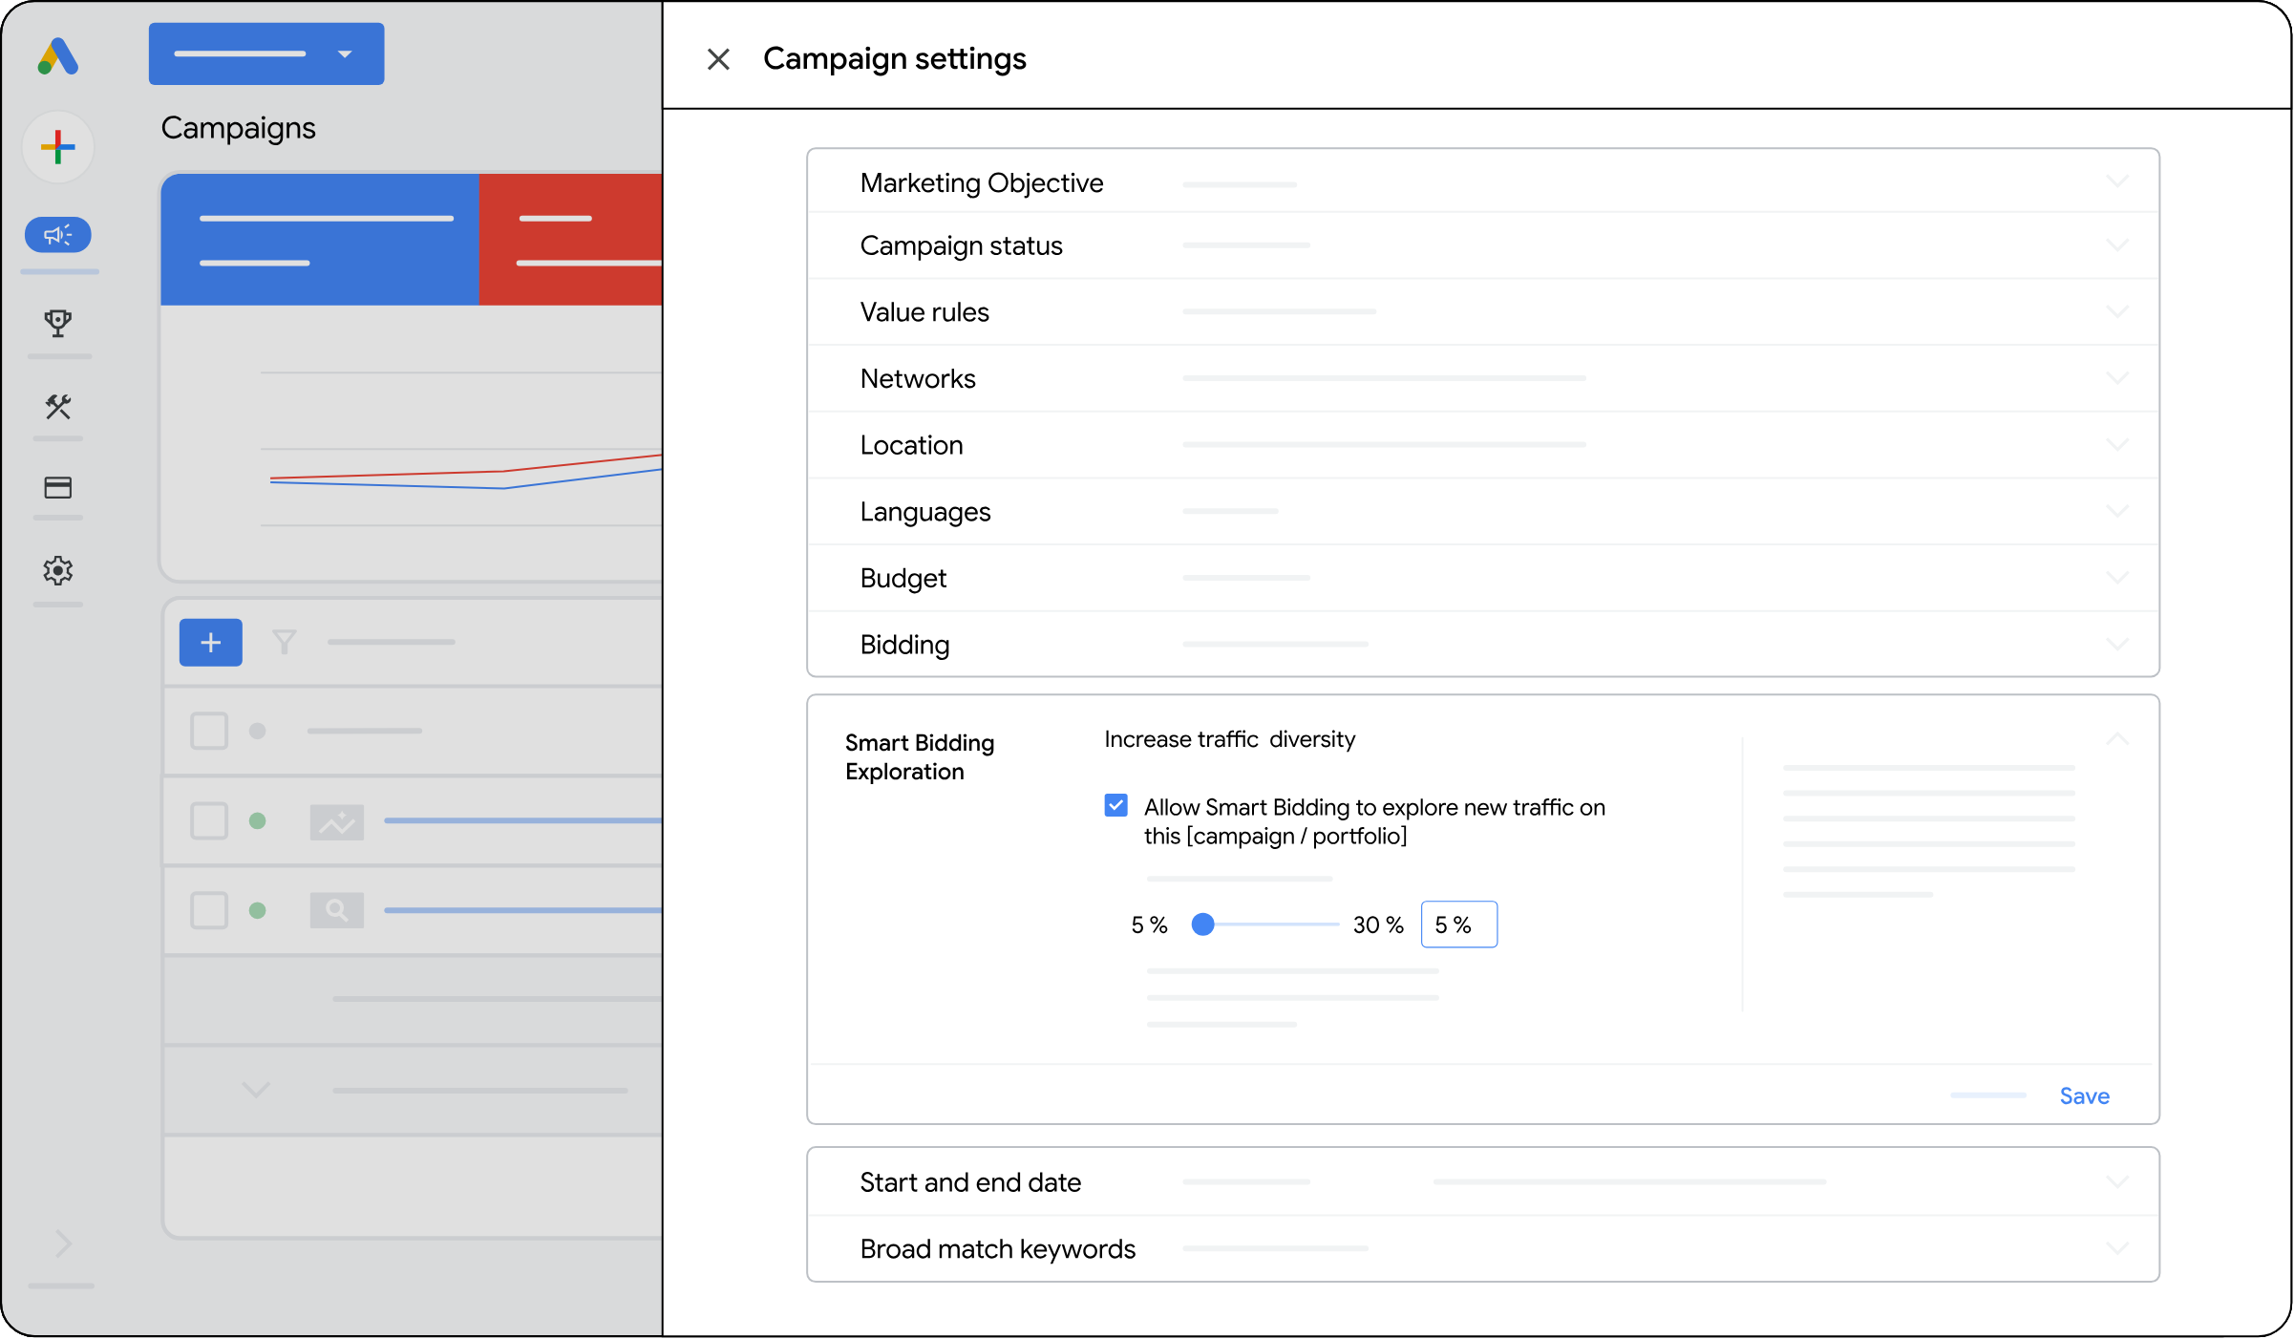Tick the search campaign row checkbox
This screenshot has width=2294, height=1339.
[x=209, y=911]
